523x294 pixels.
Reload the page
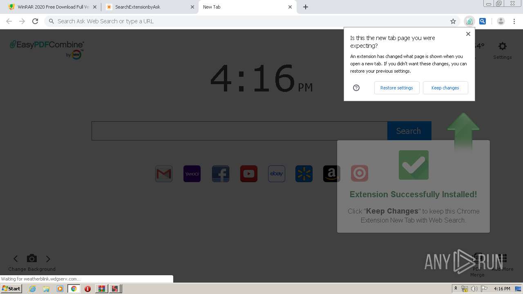(35, 21)
